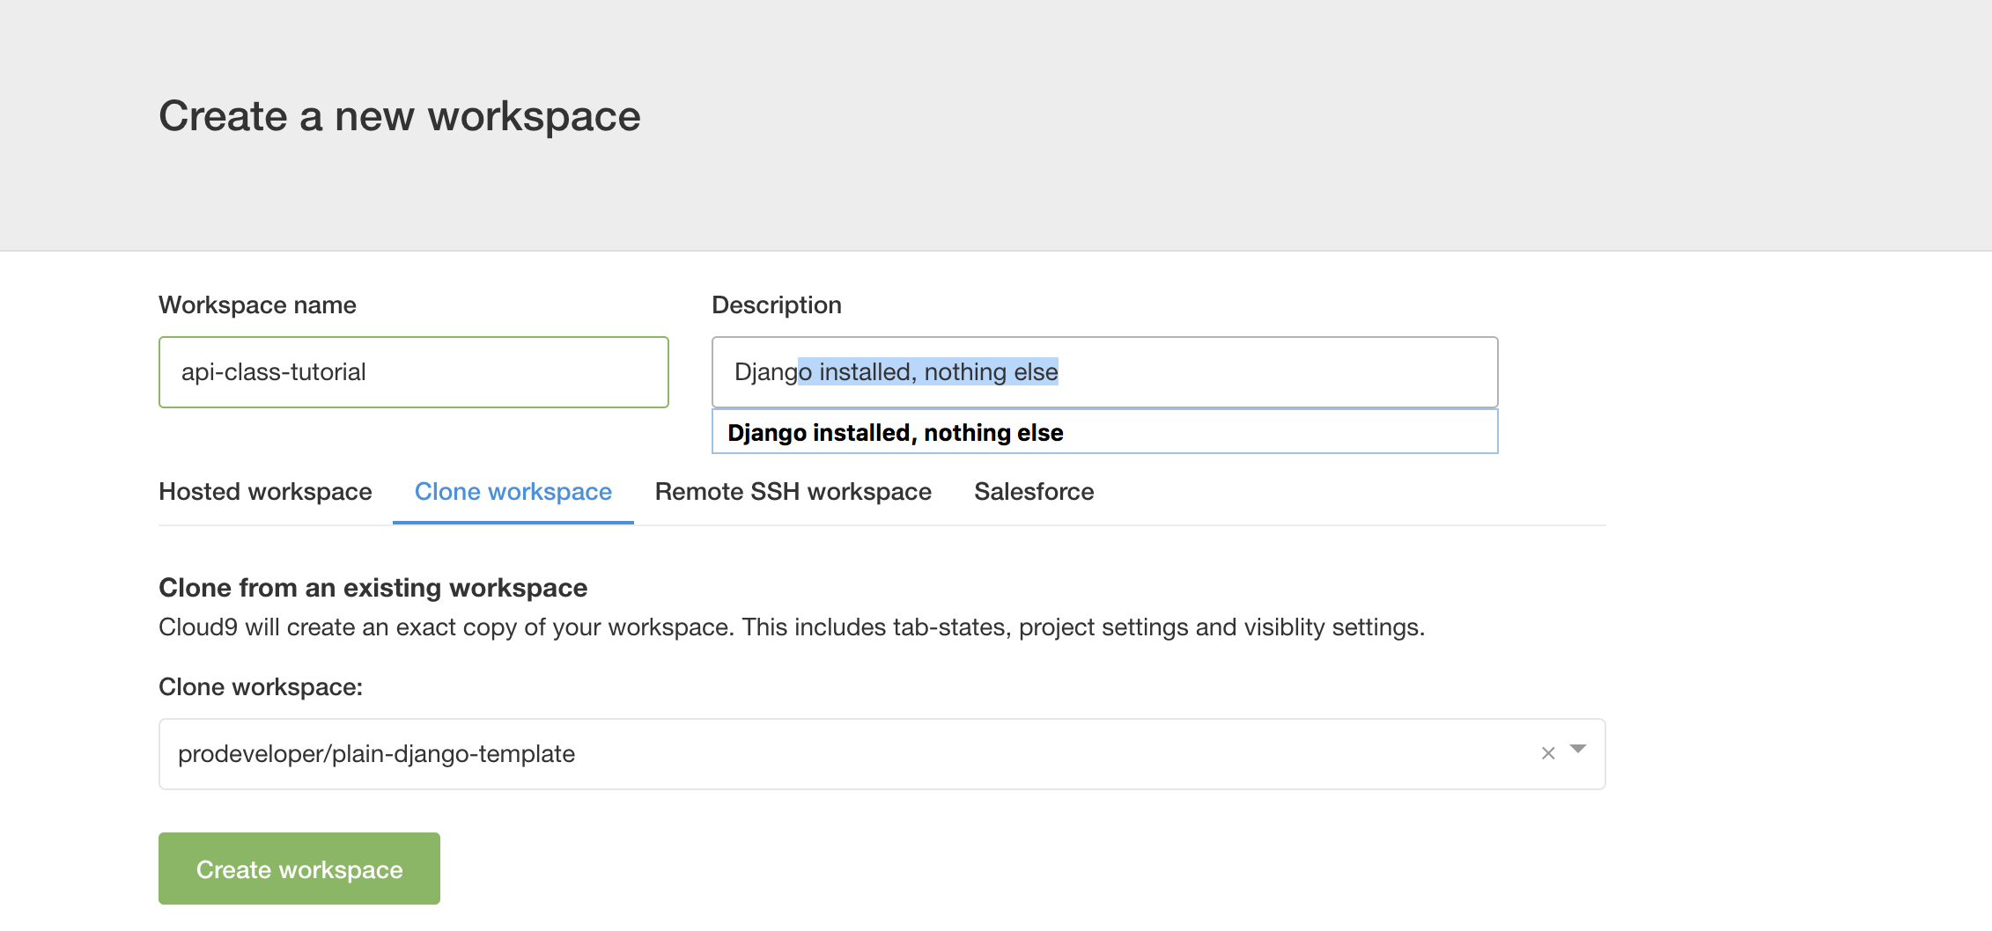The height and width of the screenshot is (931, 1992).
Task: Click the 'Workspace name' field label
Action: pos(257,305)
